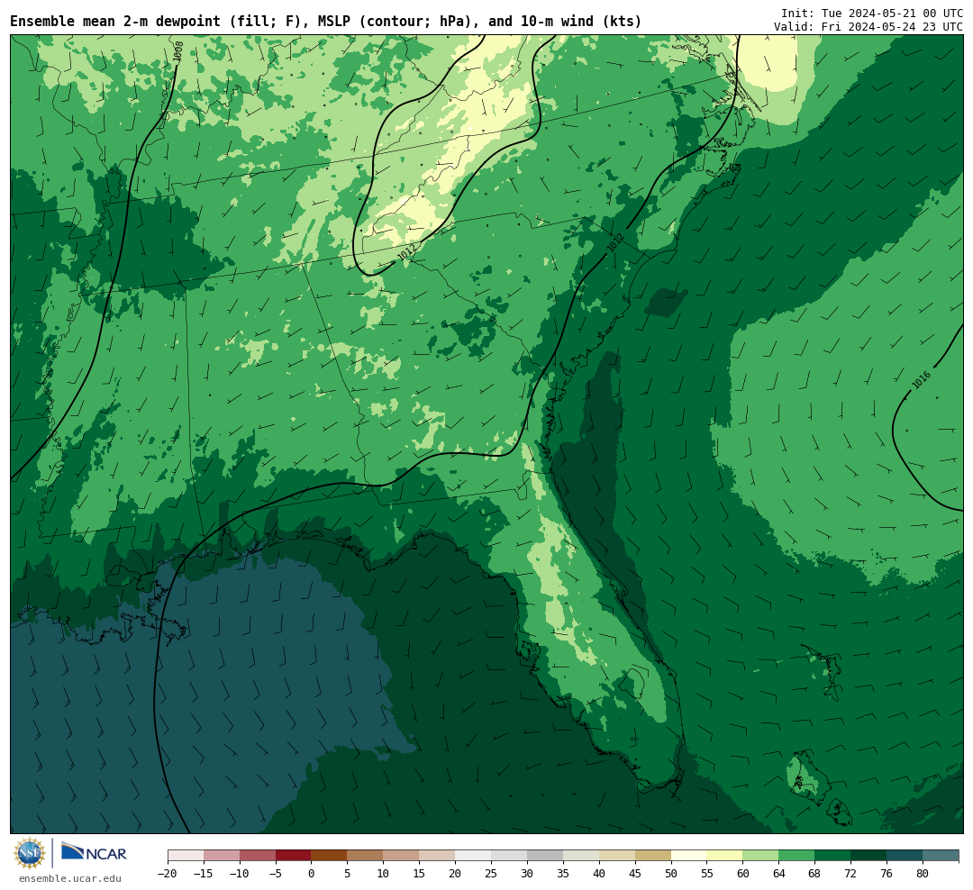Click the colorbar tick label -10

click(x=240, y=873)
